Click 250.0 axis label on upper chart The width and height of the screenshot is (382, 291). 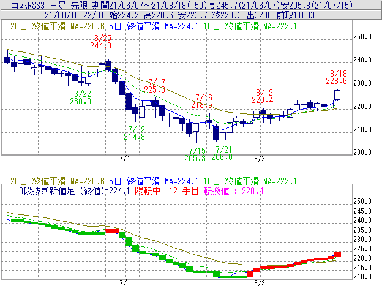tap(362, 37)
